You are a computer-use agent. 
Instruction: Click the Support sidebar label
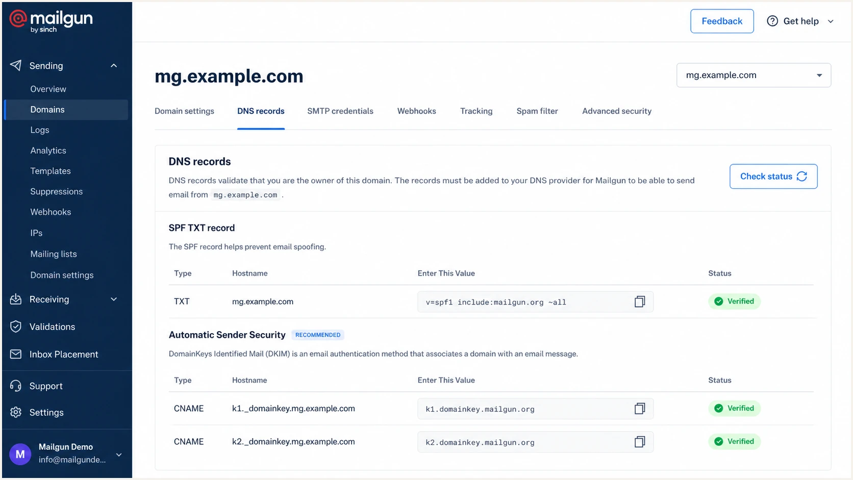tap(46, 386)
